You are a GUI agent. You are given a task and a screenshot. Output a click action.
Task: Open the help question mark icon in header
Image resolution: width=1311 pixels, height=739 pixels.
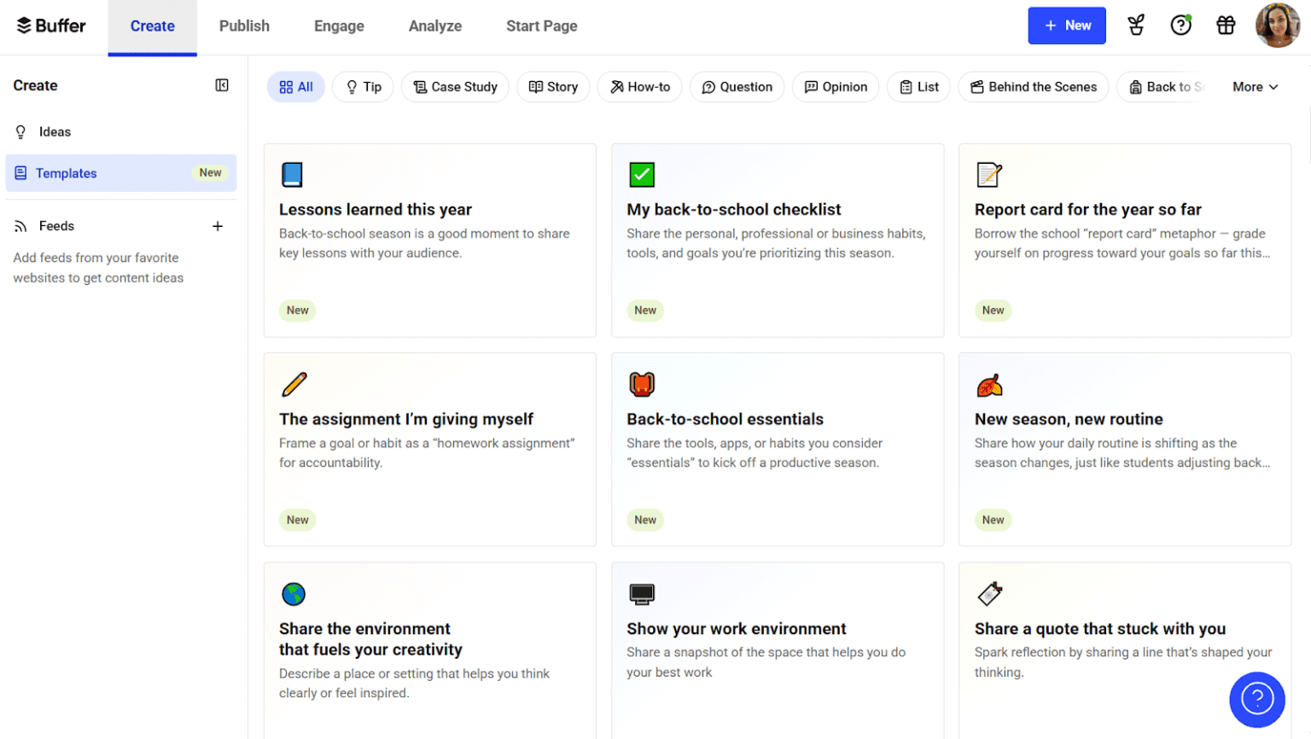pyautogui.click(x=1180, y=26)
